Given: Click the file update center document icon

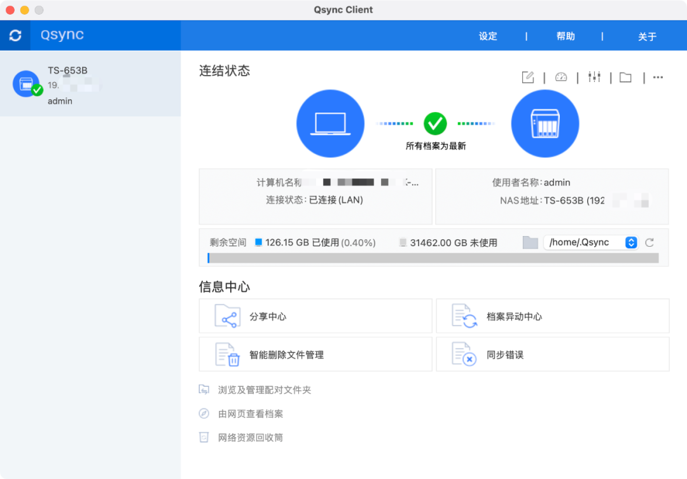Looking at the screenshot, I should (x=464, y=316).
